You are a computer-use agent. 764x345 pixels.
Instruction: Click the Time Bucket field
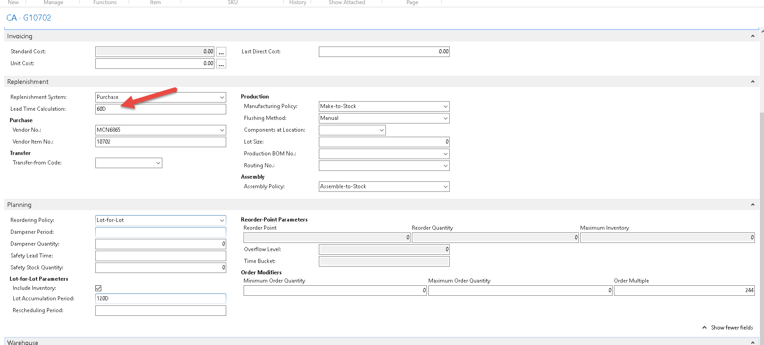[384, 261]
